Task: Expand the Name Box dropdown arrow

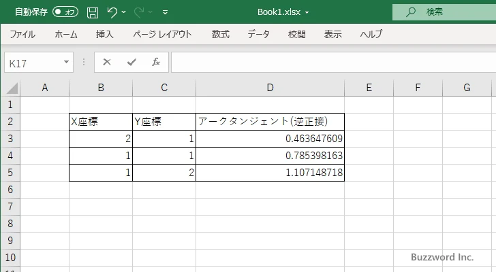Action: click(x=66, y=62)
